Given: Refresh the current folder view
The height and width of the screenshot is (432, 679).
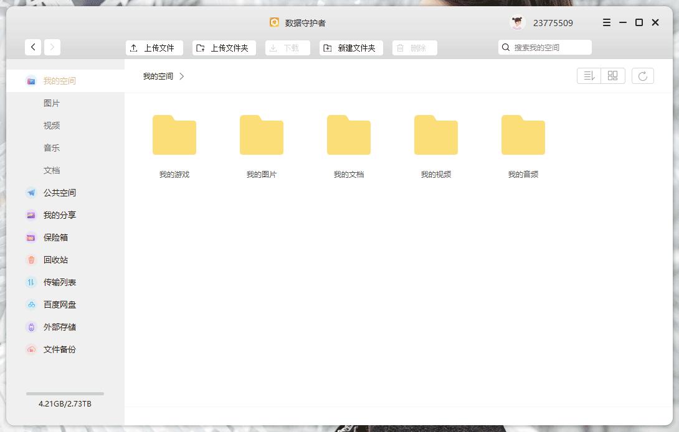Looking at the screenshot, I should click(x=643, y=75).
